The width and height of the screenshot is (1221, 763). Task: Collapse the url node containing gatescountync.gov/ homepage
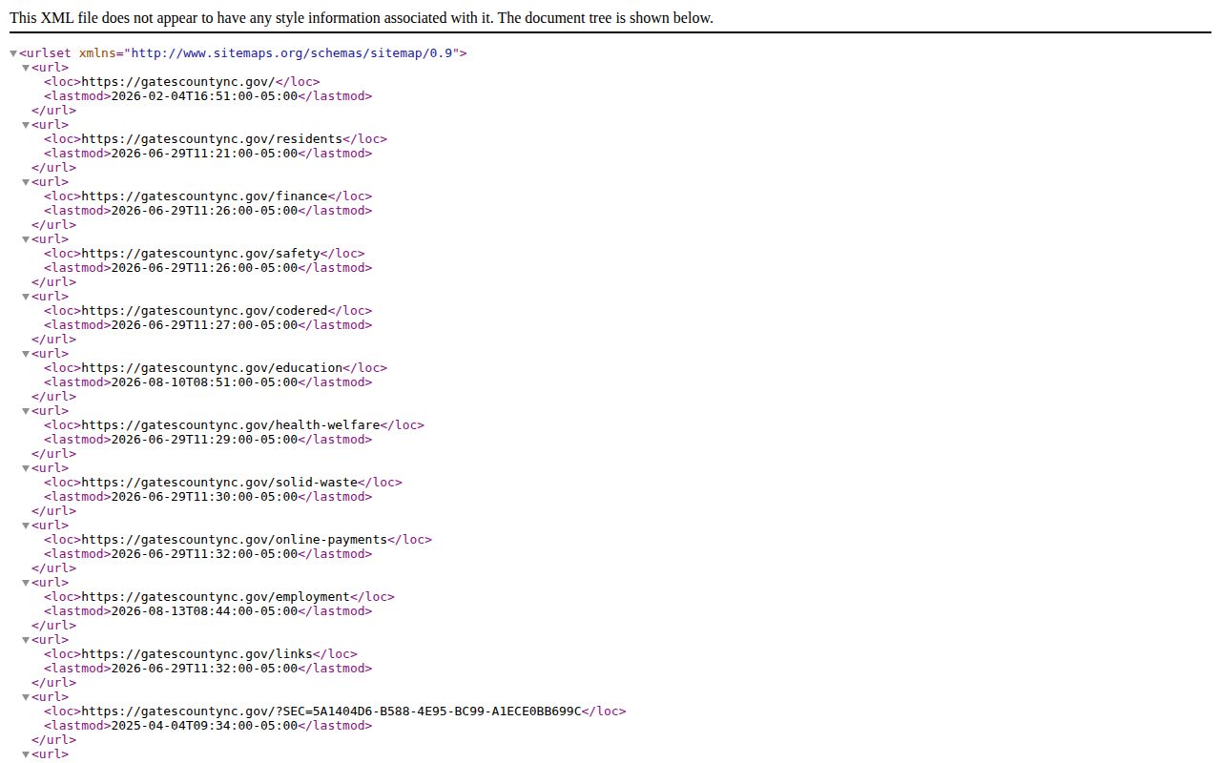(27, 68)
